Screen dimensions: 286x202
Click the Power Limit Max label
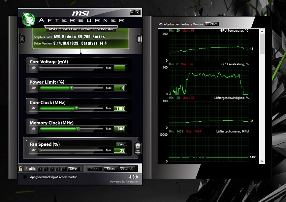[109, 88]
